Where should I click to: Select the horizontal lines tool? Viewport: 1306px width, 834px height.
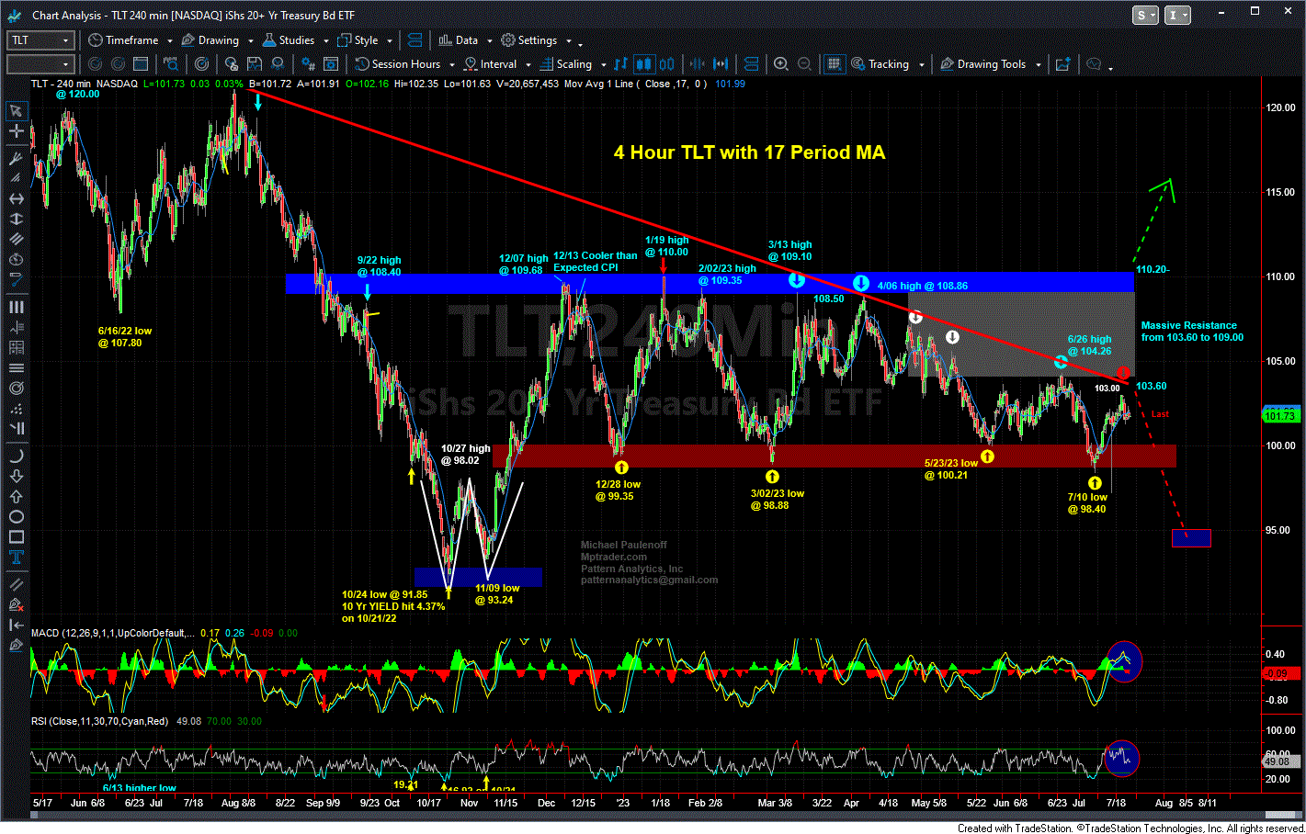16,366
